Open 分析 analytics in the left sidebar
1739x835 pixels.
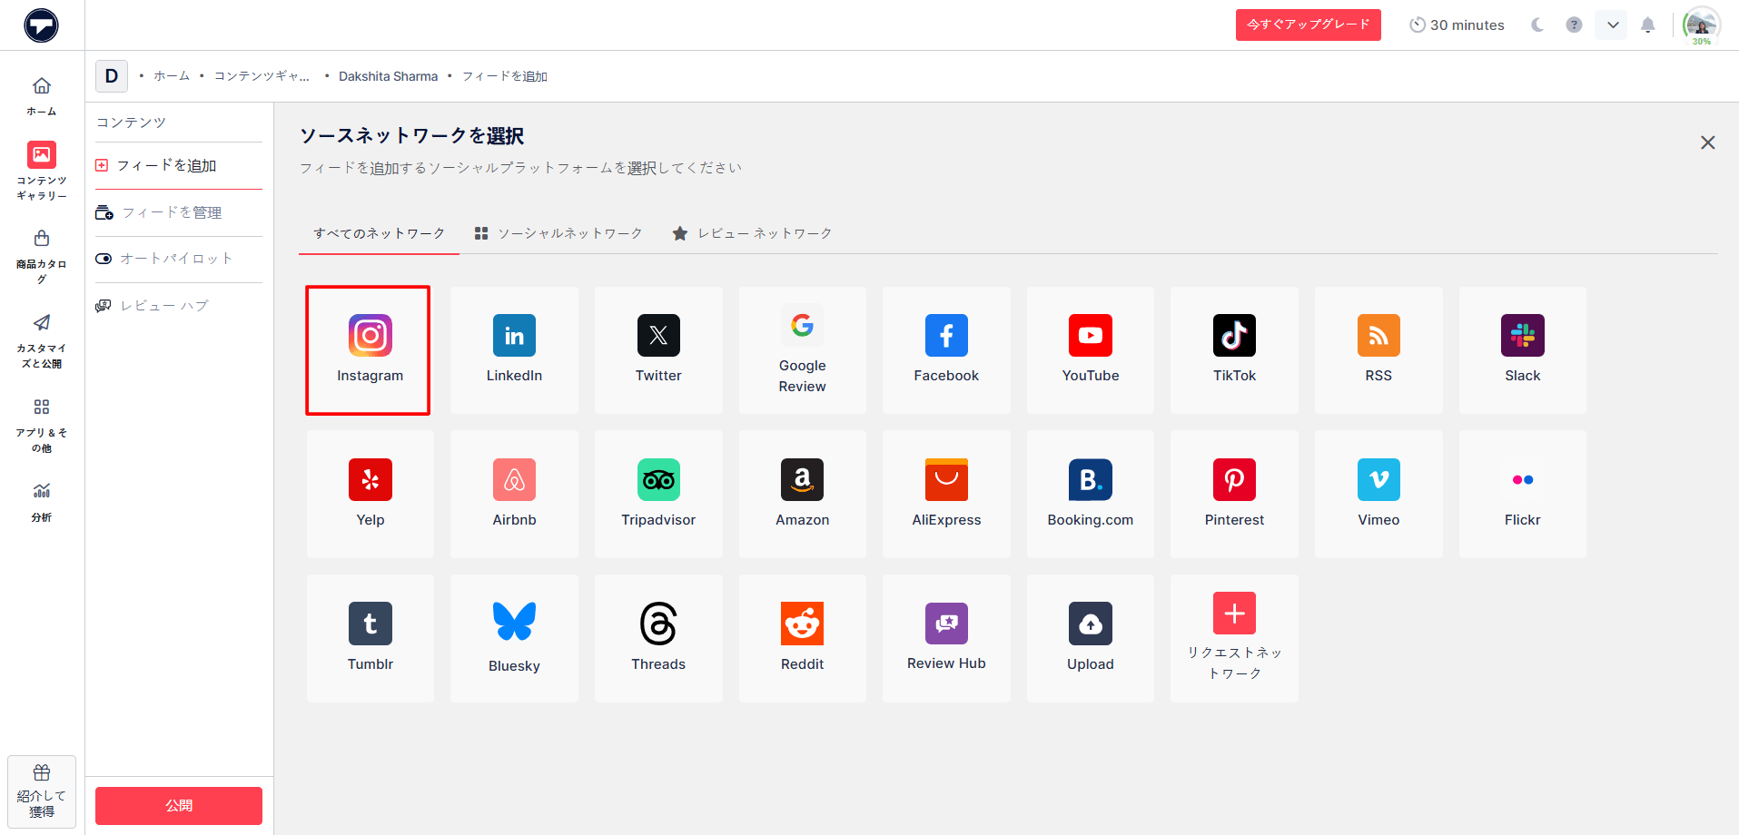pyautogui.click(x=42, y=503)
